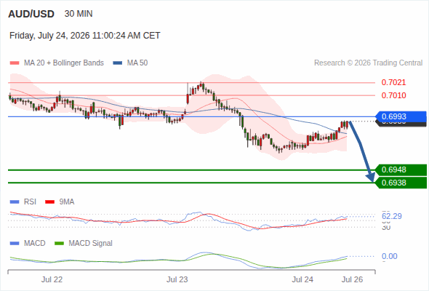Click the 62.29 RSI value

click(x=392, y=216)
